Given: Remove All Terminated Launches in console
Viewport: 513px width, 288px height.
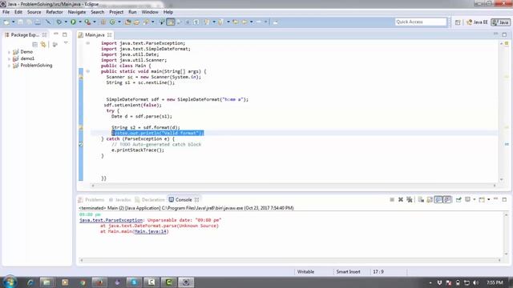Looking at the screenshot, I should (410, 199).
